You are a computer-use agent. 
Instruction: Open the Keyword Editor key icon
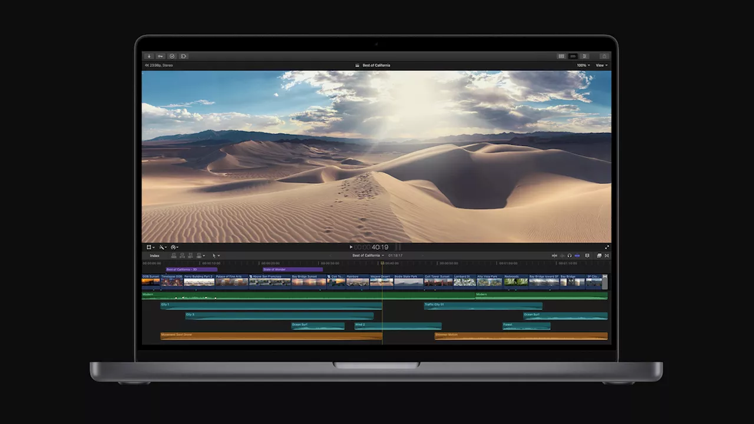click(x=160, y=56)
